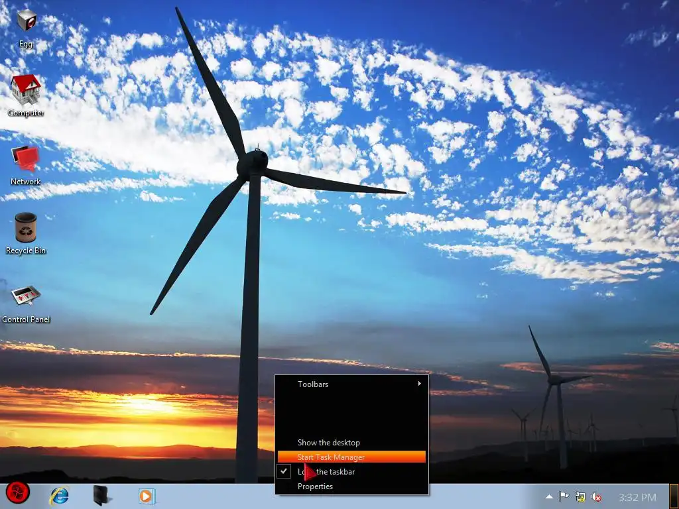Expand the Toolbars submenu
The image size is (679, 509).
351,384
